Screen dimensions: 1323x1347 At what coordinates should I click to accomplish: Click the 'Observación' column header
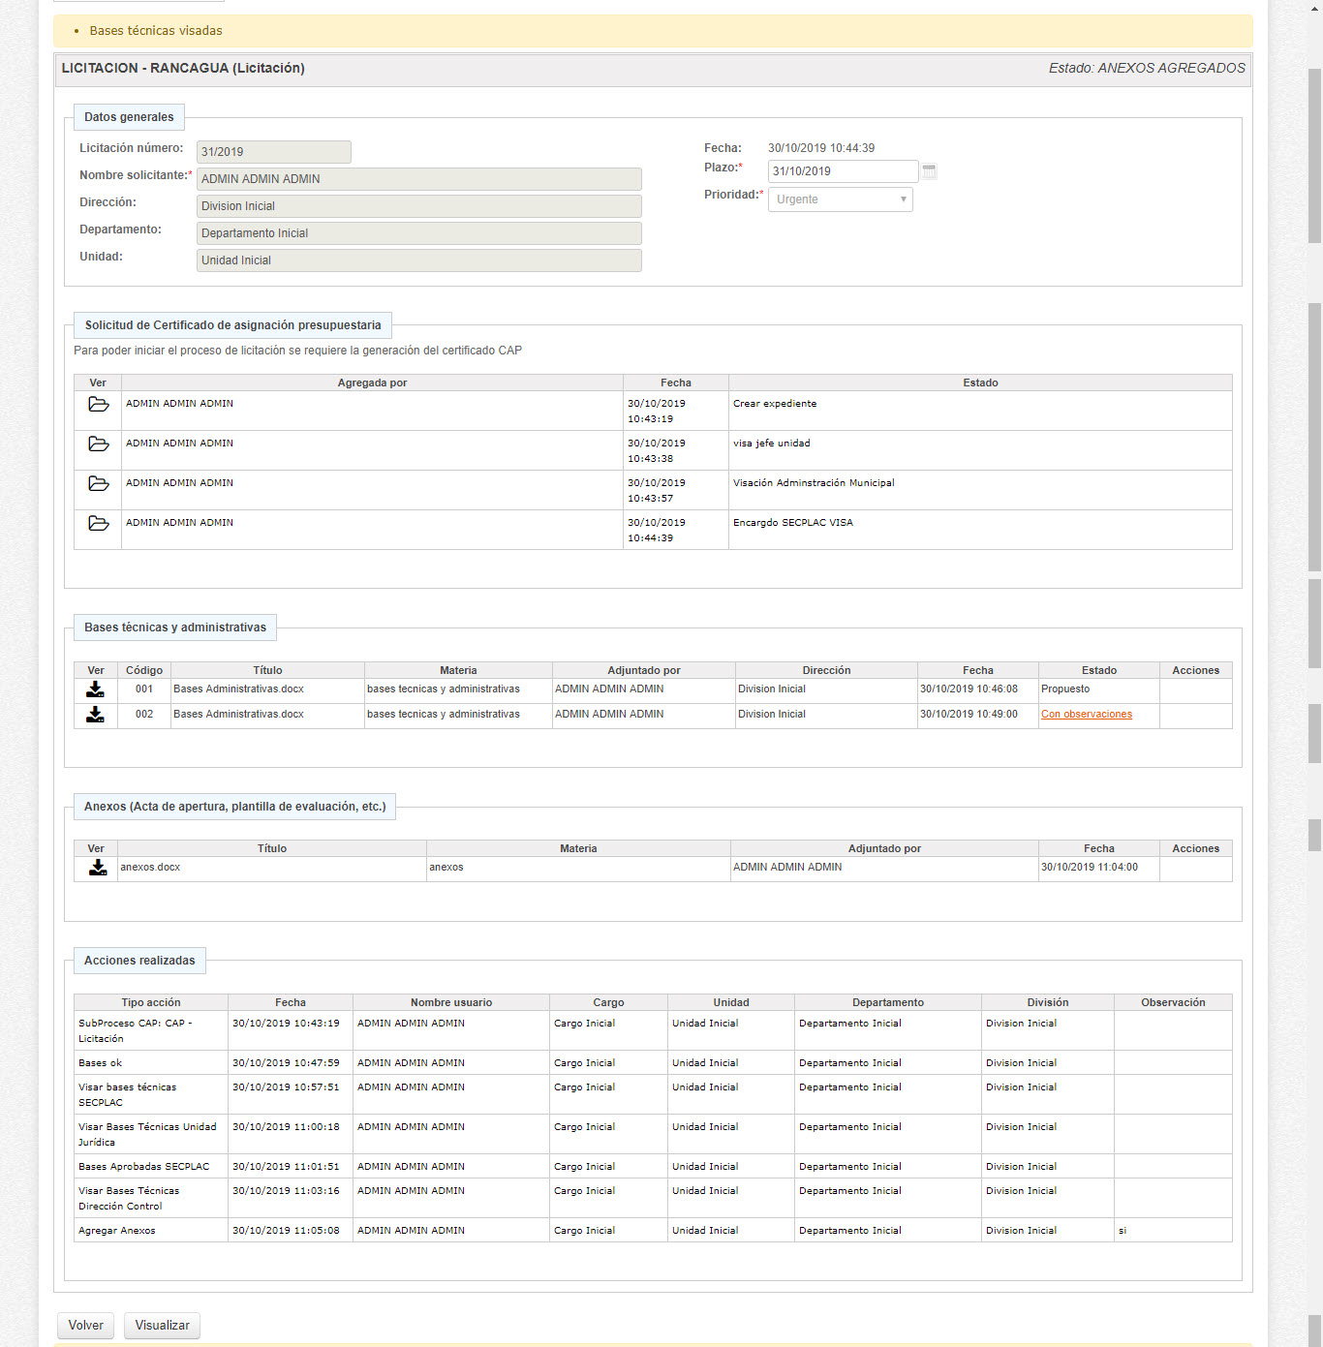point(1173,1003)
